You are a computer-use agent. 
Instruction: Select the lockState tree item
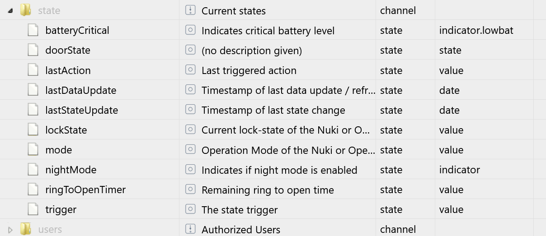pos(66,130)
